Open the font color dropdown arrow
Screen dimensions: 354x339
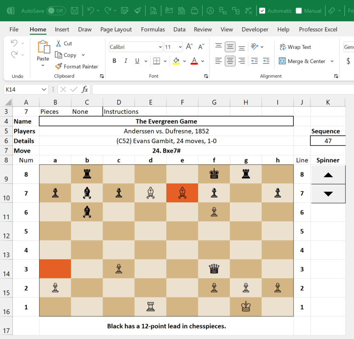[202, 61]
